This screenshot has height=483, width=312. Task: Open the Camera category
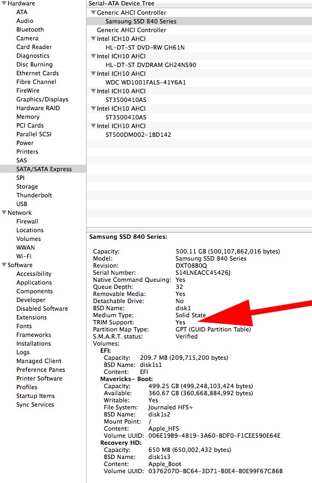(x=27, y=38)
